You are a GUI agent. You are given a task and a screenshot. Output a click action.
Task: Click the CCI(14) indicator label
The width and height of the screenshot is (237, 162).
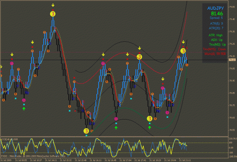(9, 139)
